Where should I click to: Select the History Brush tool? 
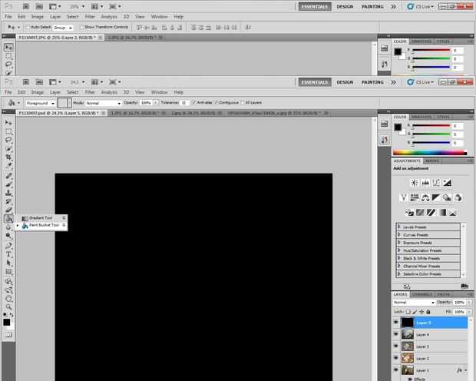[8, 201]
